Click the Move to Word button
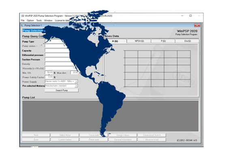 [152, 139]
